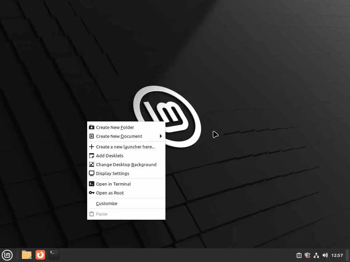Click the plus icon beside new launcher entry
The width and height of the screenshot is (350, 262).
point(92,147)
